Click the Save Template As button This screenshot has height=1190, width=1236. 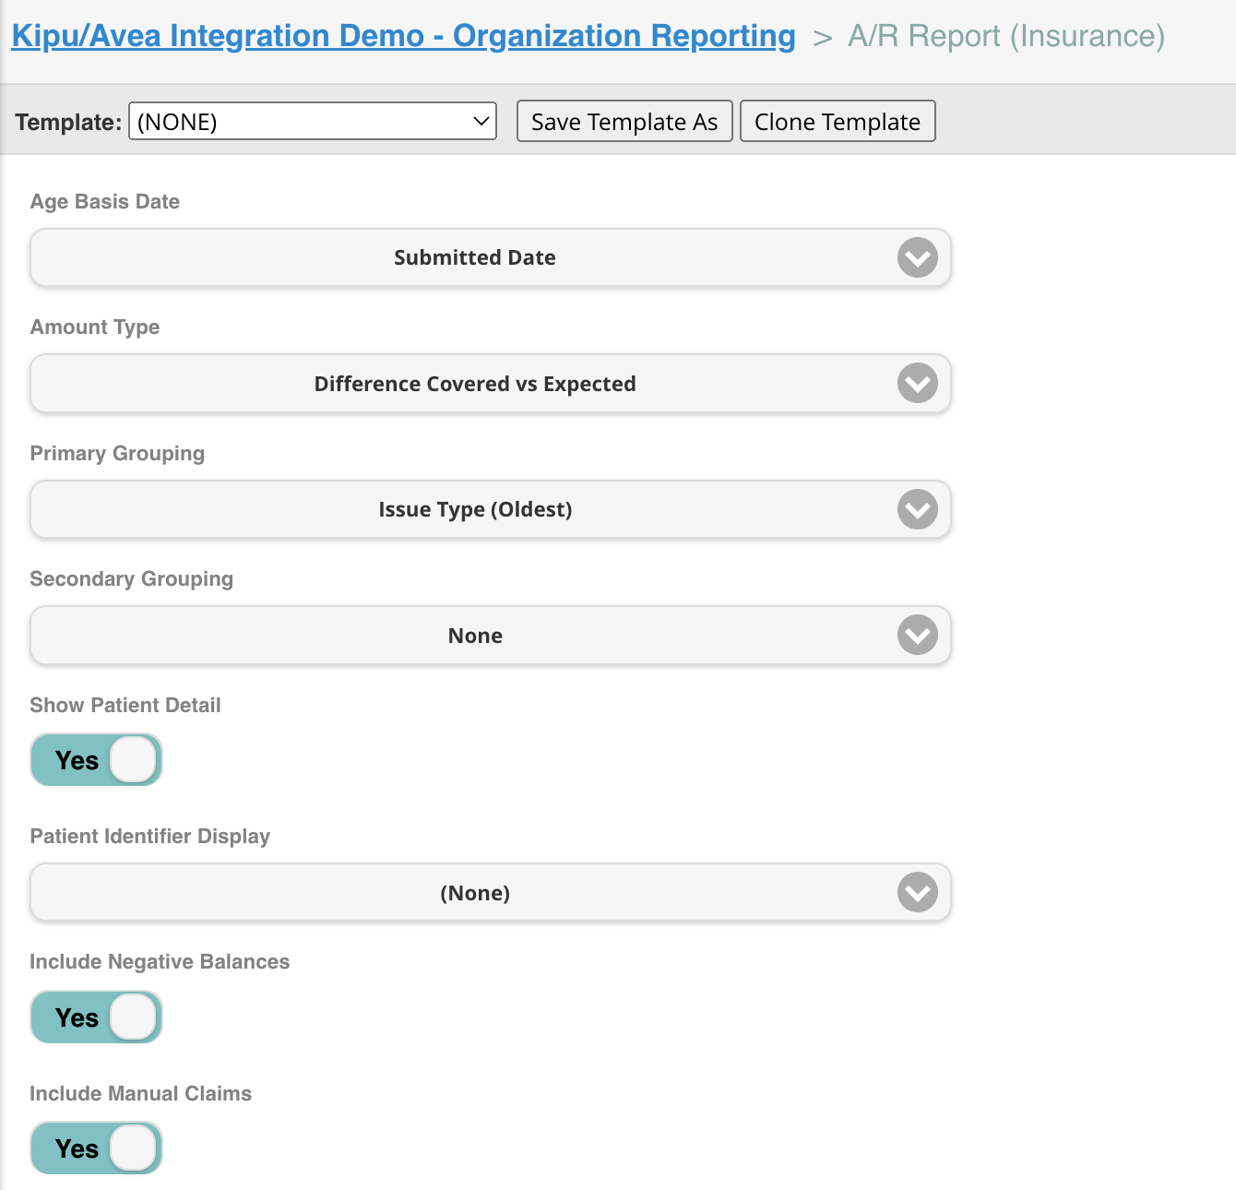click(x=624, y=121)
